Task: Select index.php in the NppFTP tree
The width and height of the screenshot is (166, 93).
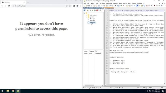Action: (x=92, y=22)
